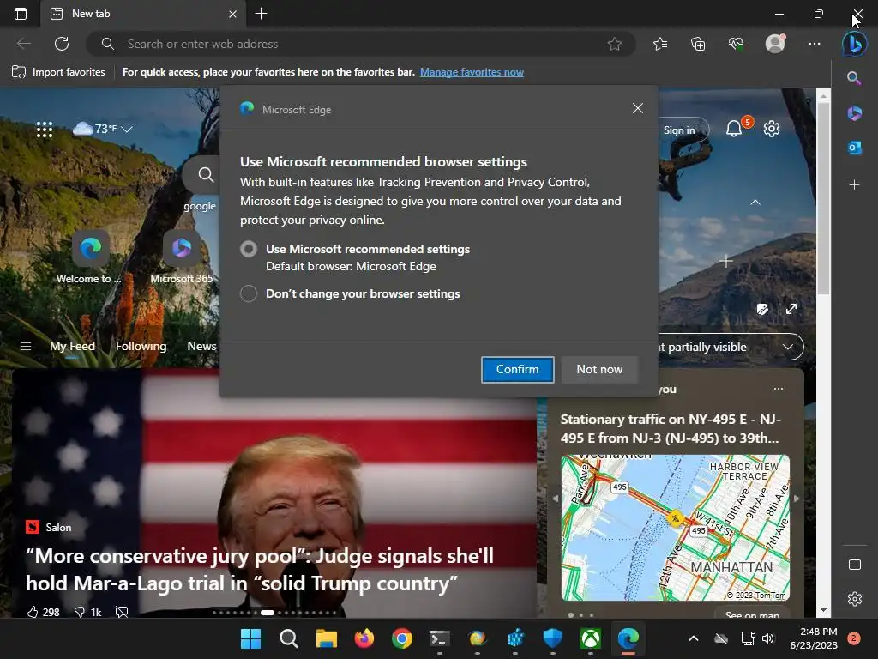
Task: Open the Favorites list icon
Action: click(660, 44)
